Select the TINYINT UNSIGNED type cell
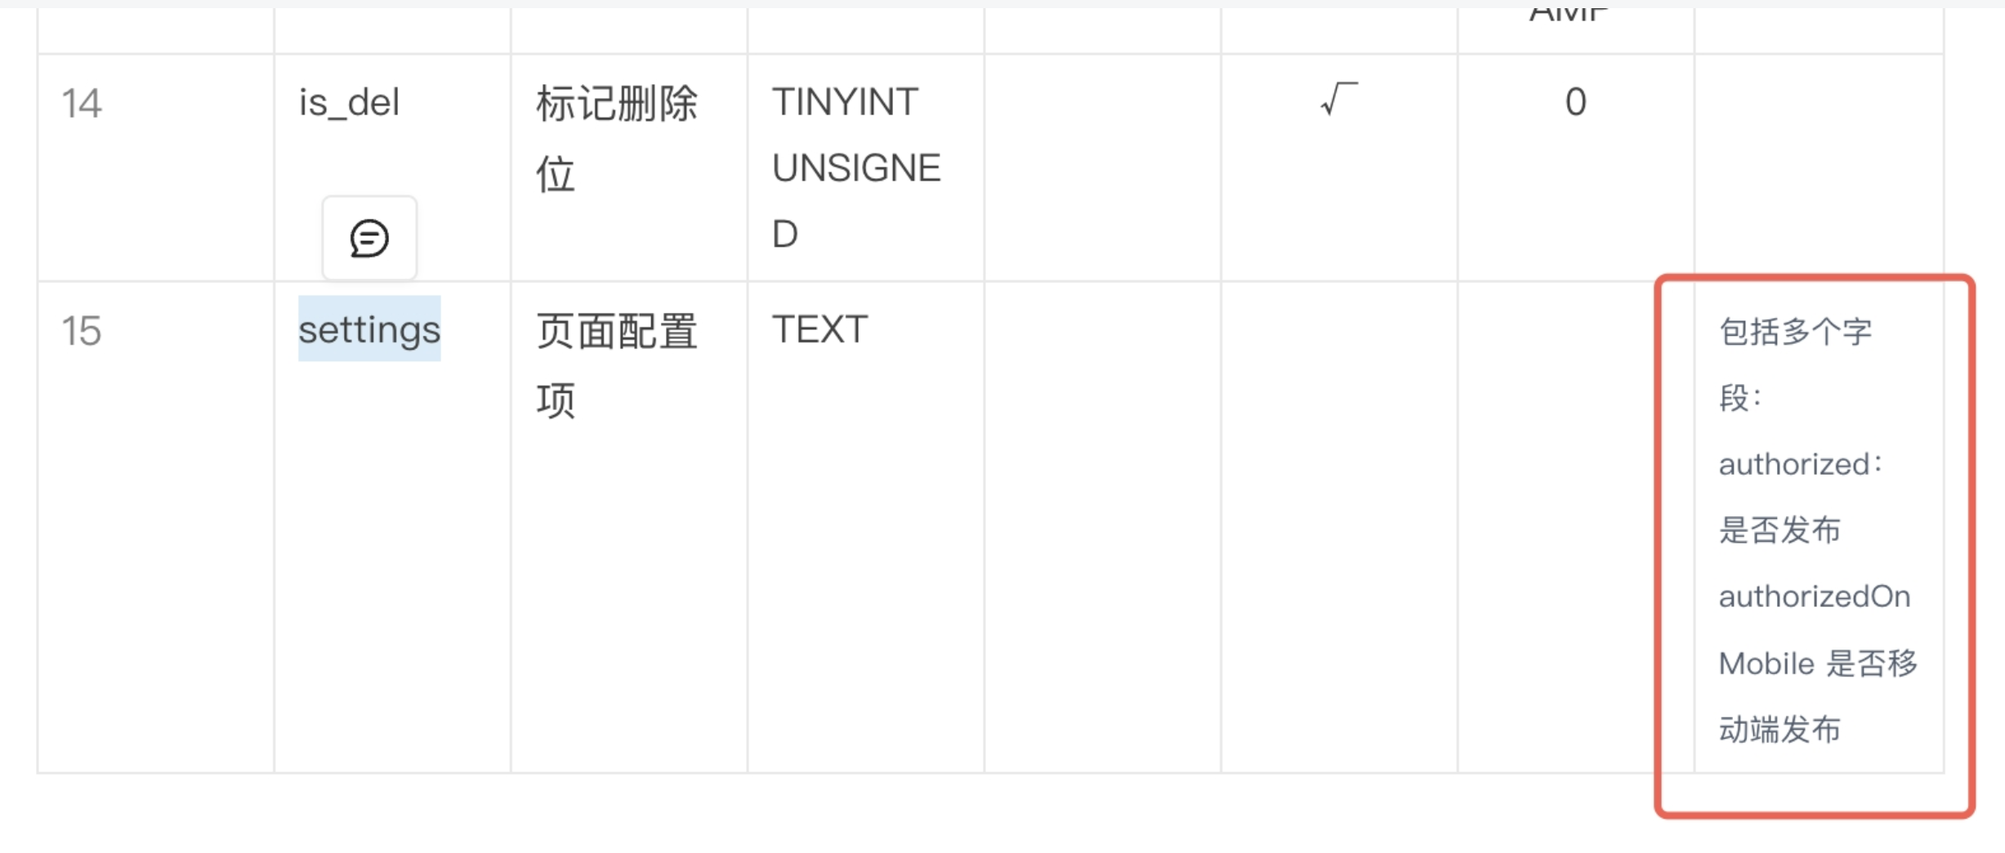Screen dimensions: 2005x853 click(856, 167)
